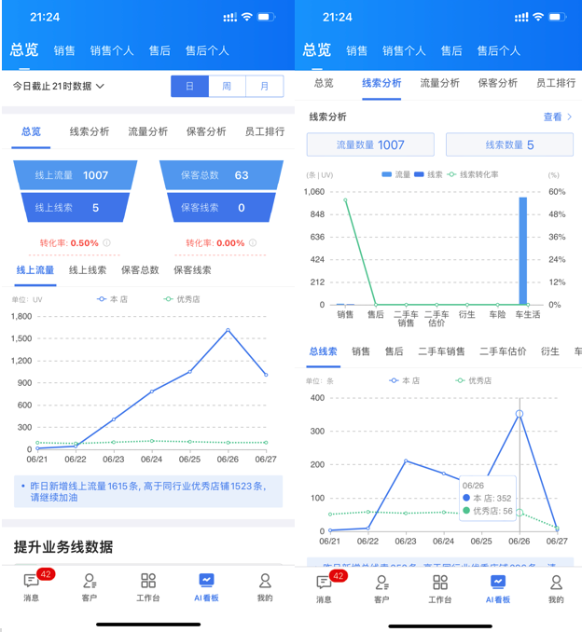Open 流量分析 sub-tab in left screen
This screenshot has width=582, height=632.
pyautogui.click(x=147, y=131)
